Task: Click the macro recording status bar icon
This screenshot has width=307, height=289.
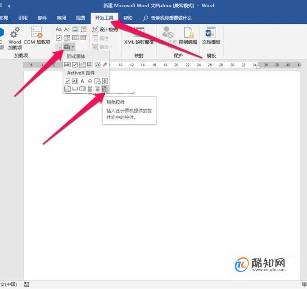Action: [x=27, y=284]
